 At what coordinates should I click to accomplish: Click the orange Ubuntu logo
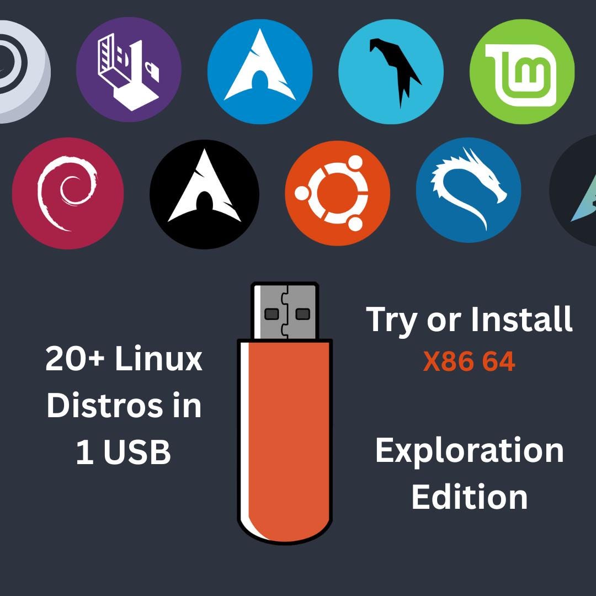(x=338, y=193)
